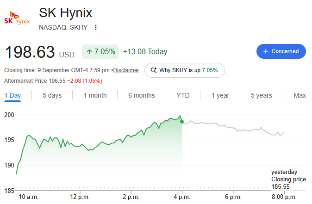Open the 5 years chart view
312x204 pixels.
pyautogui.click(x=262, y=95)
